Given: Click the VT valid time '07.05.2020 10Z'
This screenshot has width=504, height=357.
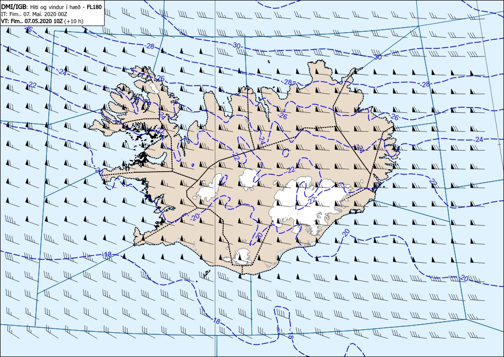Looking at the screenshot, I should (45, 22).
